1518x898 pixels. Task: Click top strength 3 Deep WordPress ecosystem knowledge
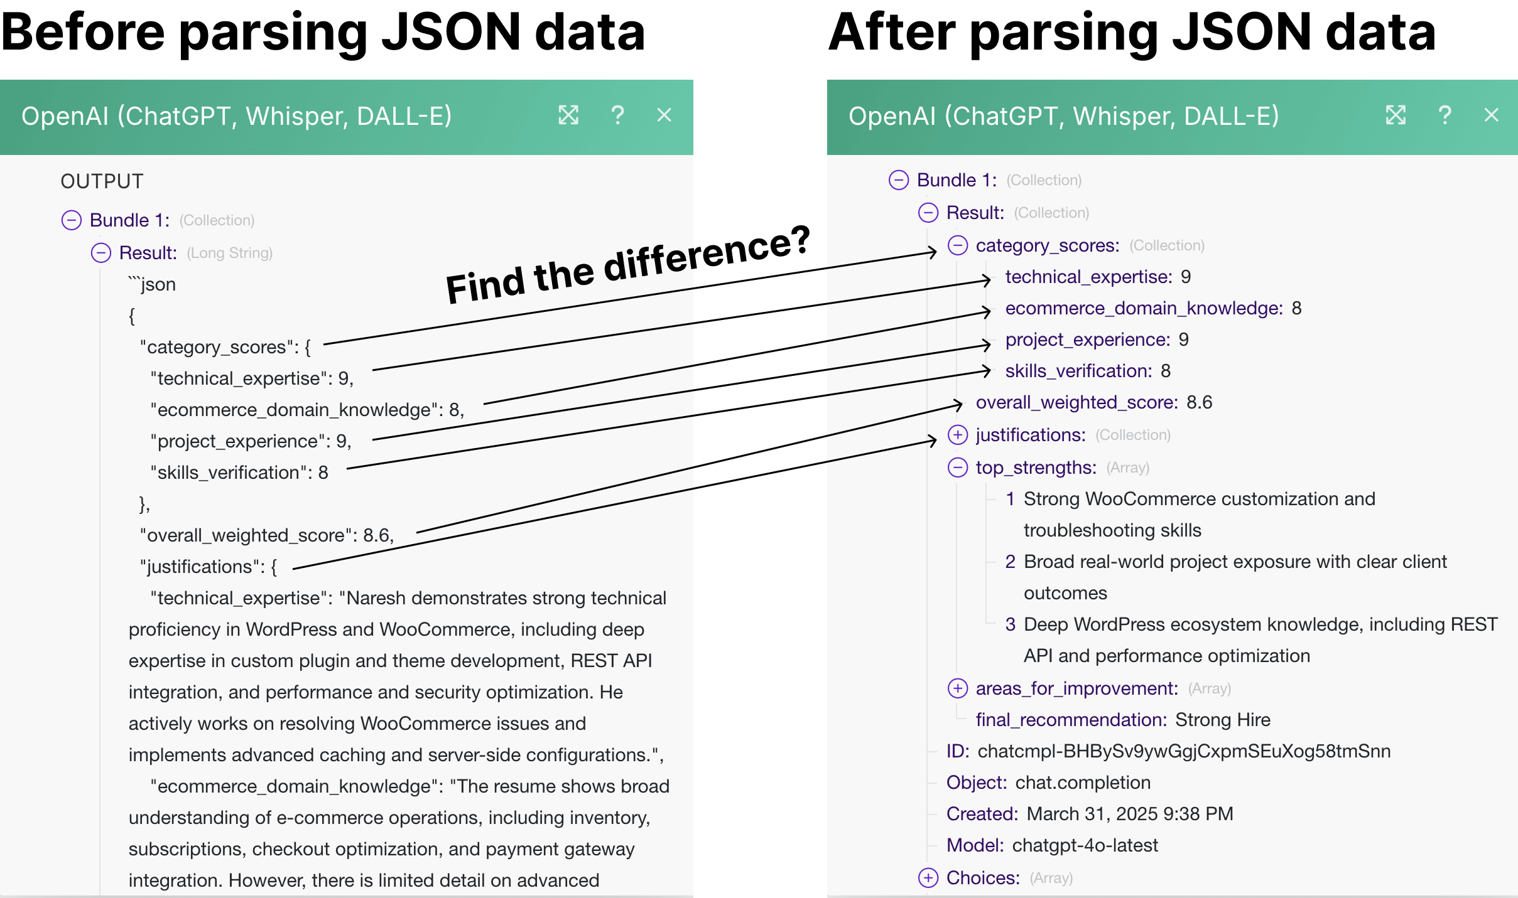pos(1251,640)
